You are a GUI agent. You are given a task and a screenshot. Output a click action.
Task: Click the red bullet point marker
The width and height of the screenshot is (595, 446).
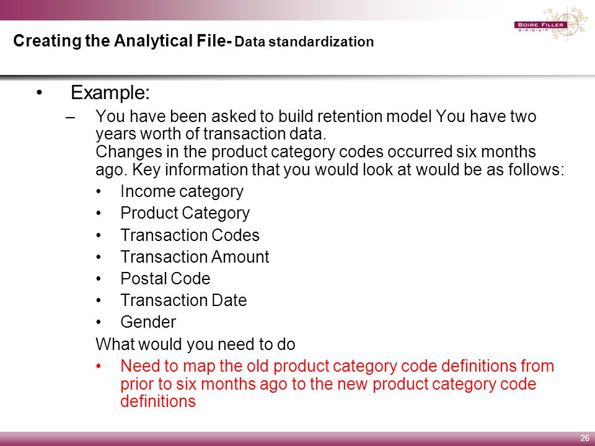[x=99, y=366]
